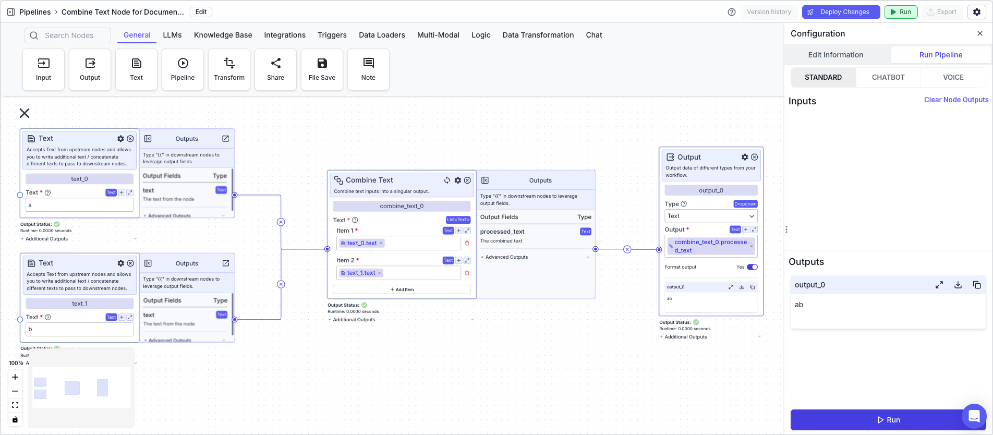Click Clear Node Outputs link
The image size is (993, 435).
tap(956, 100)
